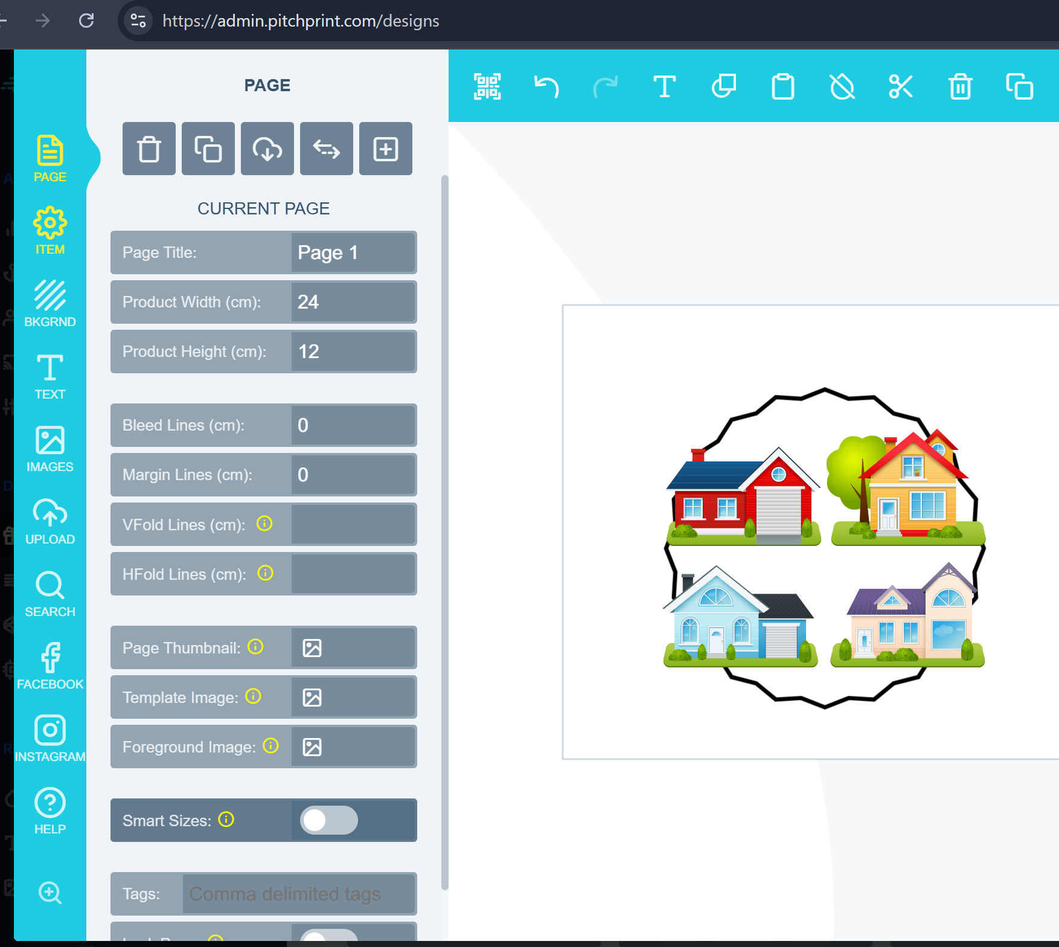Open the FACEBOOK images panel
This screenshot has height=947, width=1059.
(50, 666)
